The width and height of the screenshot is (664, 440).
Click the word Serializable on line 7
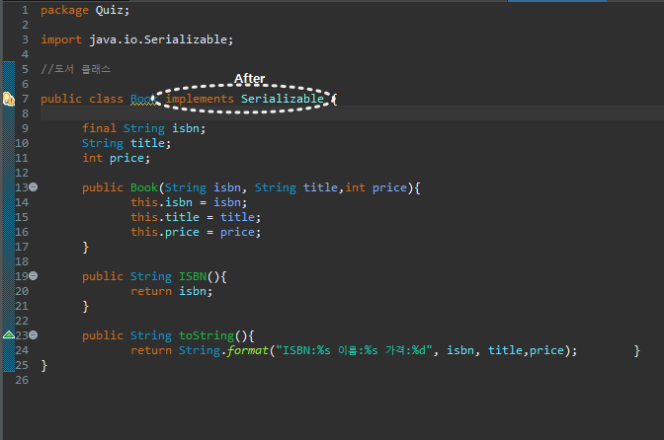point(283,99)
